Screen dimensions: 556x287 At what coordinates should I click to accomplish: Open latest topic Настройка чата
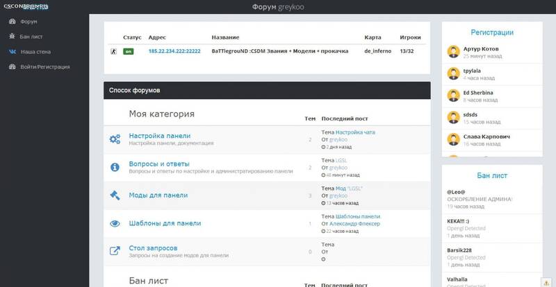[x=355, y=132]
